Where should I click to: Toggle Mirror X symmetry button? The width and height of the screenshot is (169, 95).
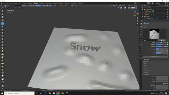pos(158,77)
